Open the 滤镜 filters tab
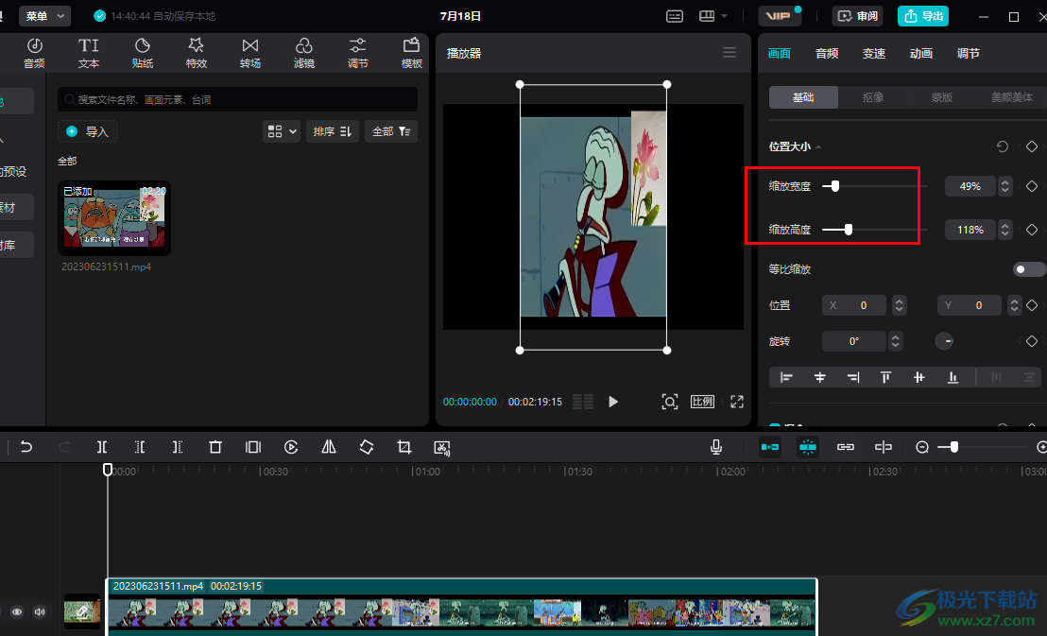The height and width of the screenshot is (636, 1047). pyautogui.click(x=304, y=53)
